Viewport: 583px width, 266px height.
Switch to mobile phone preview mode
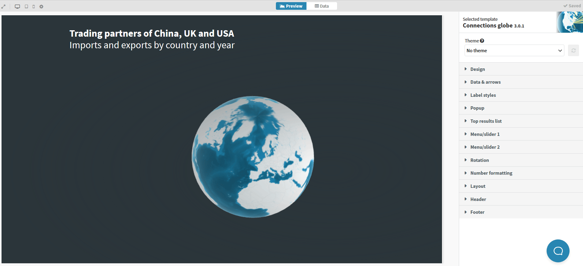(x=34, y=6)
